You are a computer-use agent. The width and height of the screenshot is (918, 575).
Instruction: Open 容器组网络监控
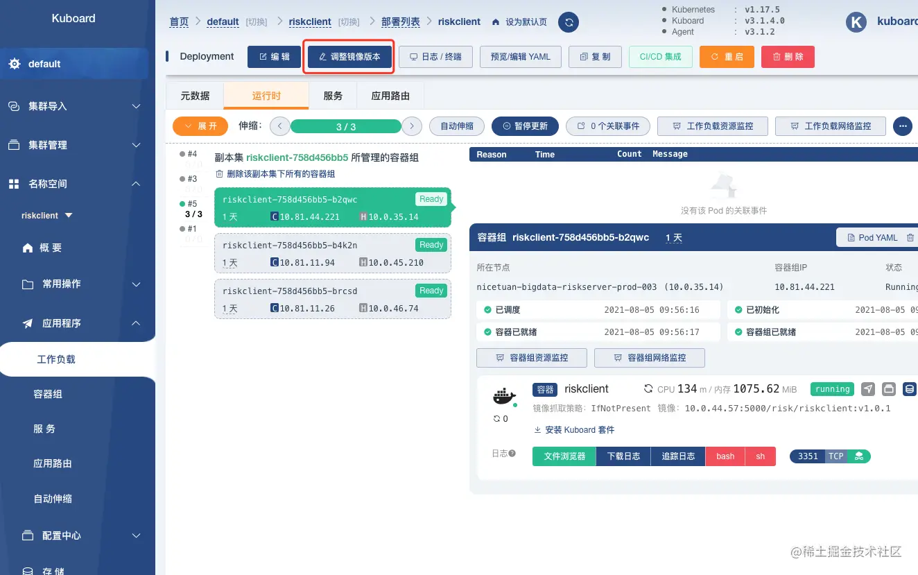650,358
